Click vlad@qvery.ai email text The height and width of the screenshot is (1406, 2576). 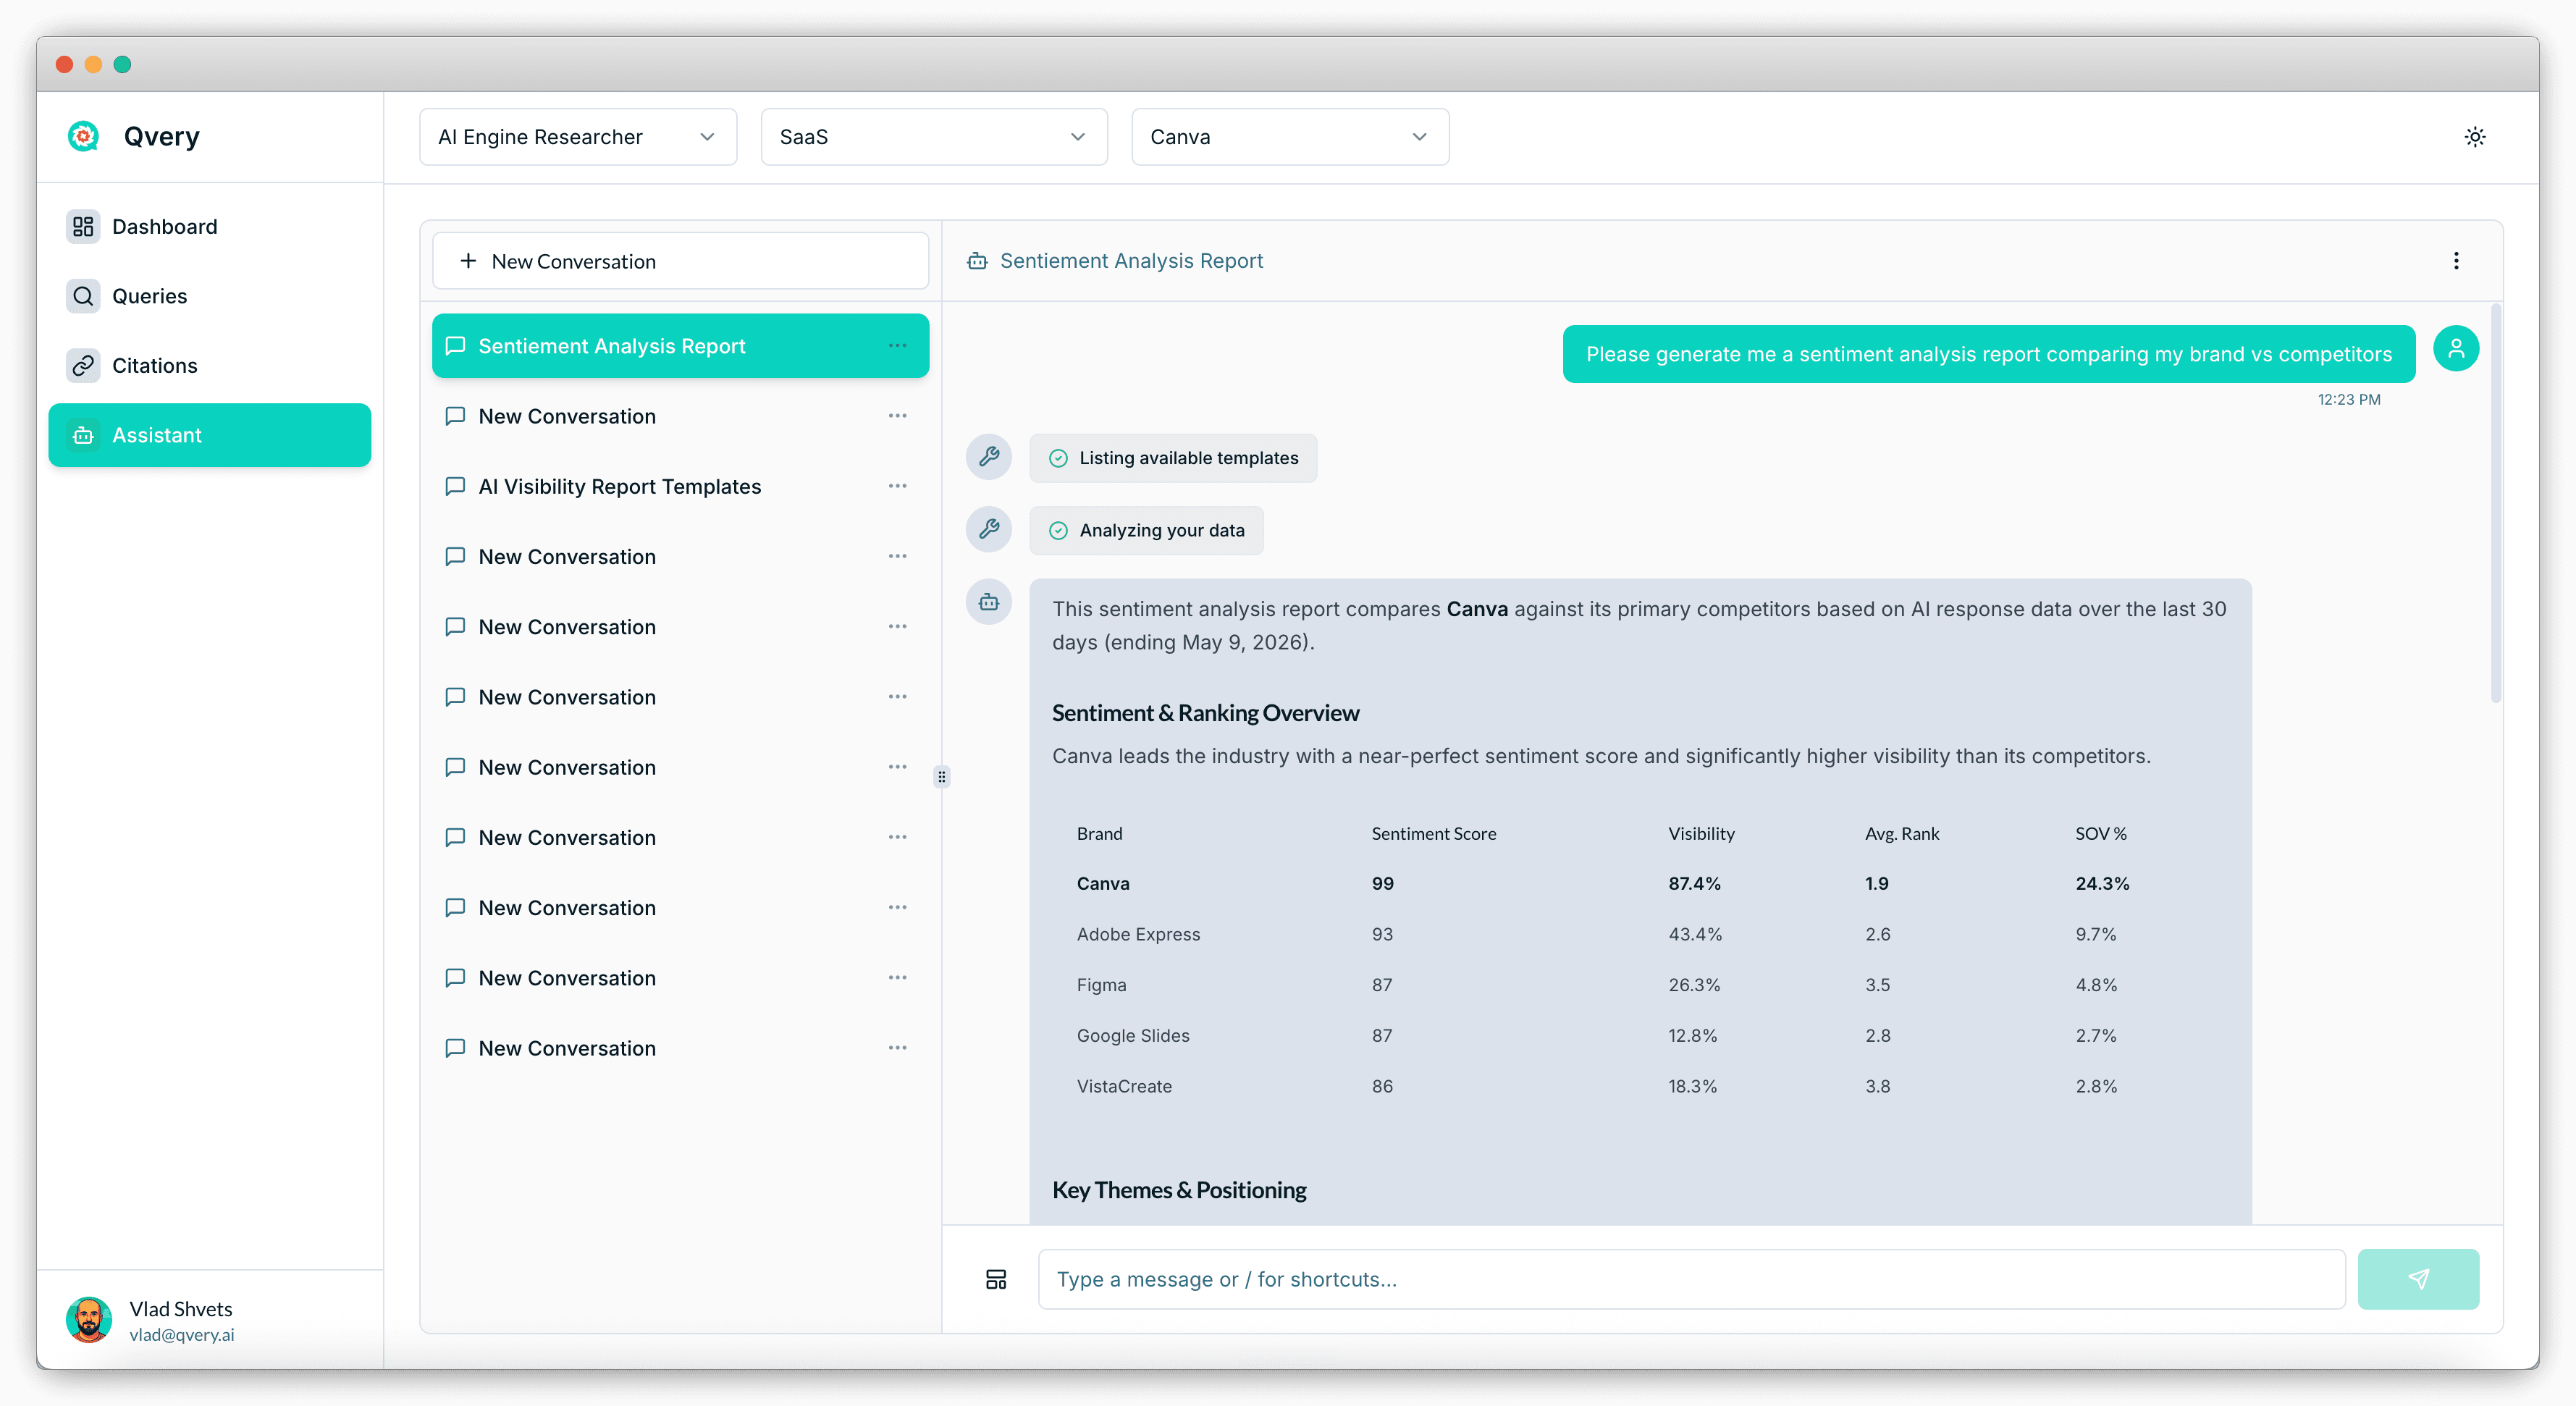181,1335
